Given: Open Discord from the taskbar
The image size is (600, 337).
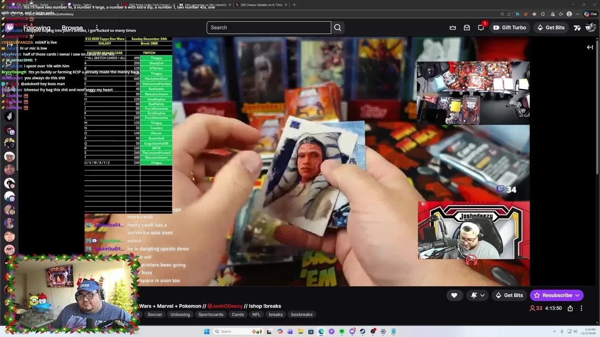Looking at the screenshot, I should [x=352, y=331].
